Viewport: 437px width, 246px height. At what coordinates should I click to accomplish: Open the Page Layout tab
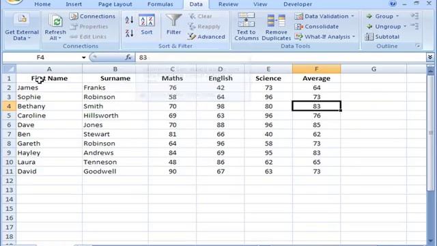[x=115, y=4]
